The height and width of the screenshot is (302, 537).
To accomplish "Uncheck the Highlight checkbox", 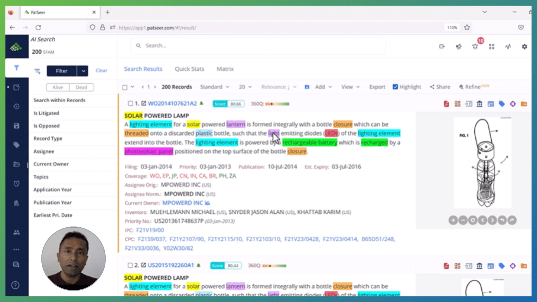I will tap(395, 87).
